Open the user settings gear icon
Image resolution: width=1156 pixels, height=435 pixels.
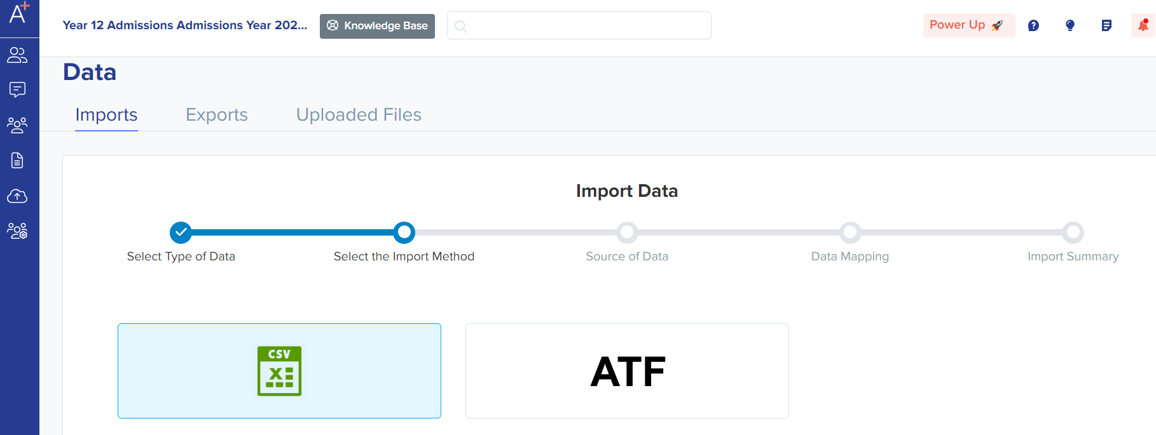tap(17, 231)
